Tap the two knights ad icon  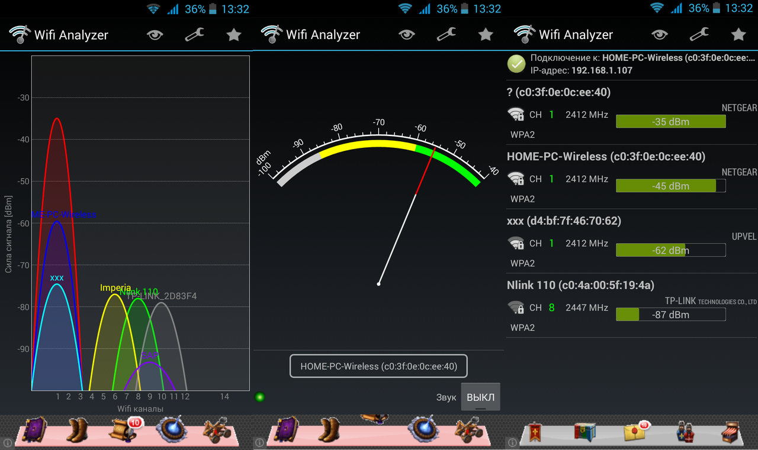[686, 432]
